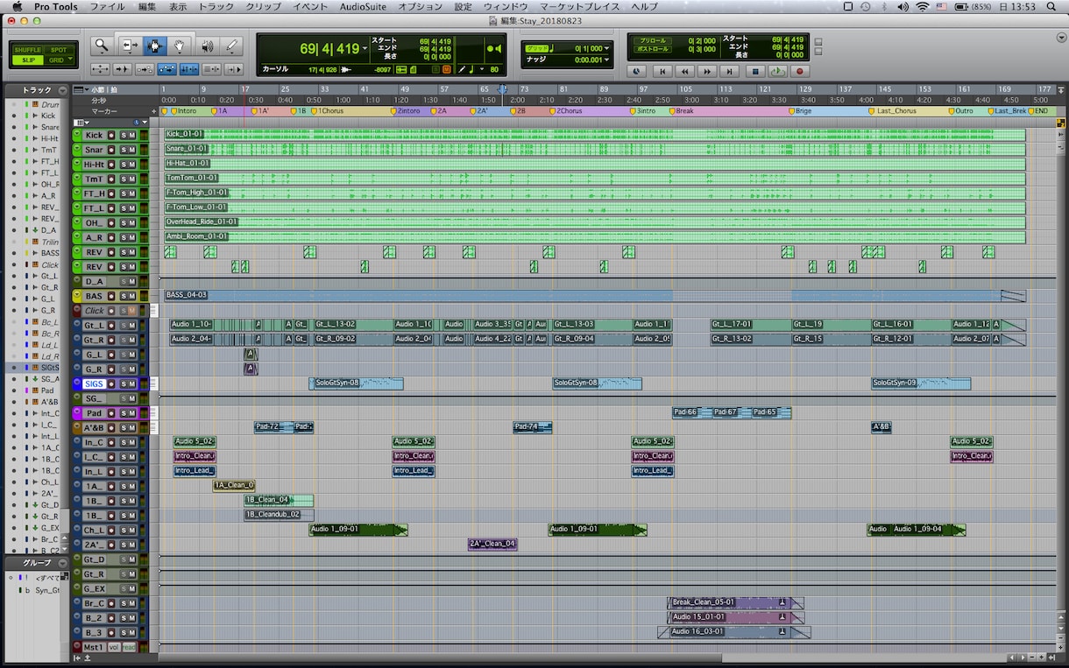Screen dimensions: 1069x668
Task: Solo the Gt_L track
Action: [x=123, y=325]
